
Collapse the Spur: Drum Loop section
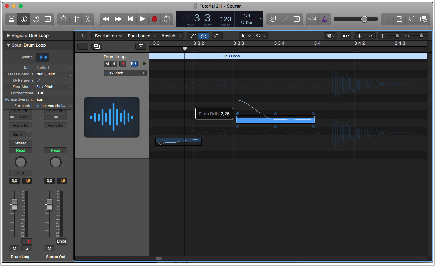[x=8, y=45]
